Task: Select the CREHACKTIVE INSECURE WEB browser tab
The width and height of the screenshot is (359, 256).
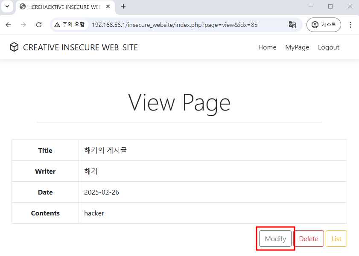Action: coord(65,7)
